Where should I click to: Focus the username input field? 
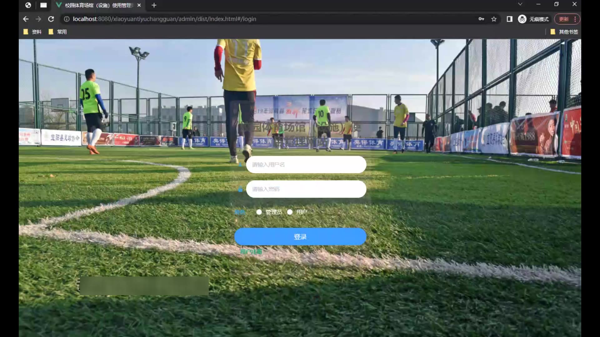[x=306, y=165]
